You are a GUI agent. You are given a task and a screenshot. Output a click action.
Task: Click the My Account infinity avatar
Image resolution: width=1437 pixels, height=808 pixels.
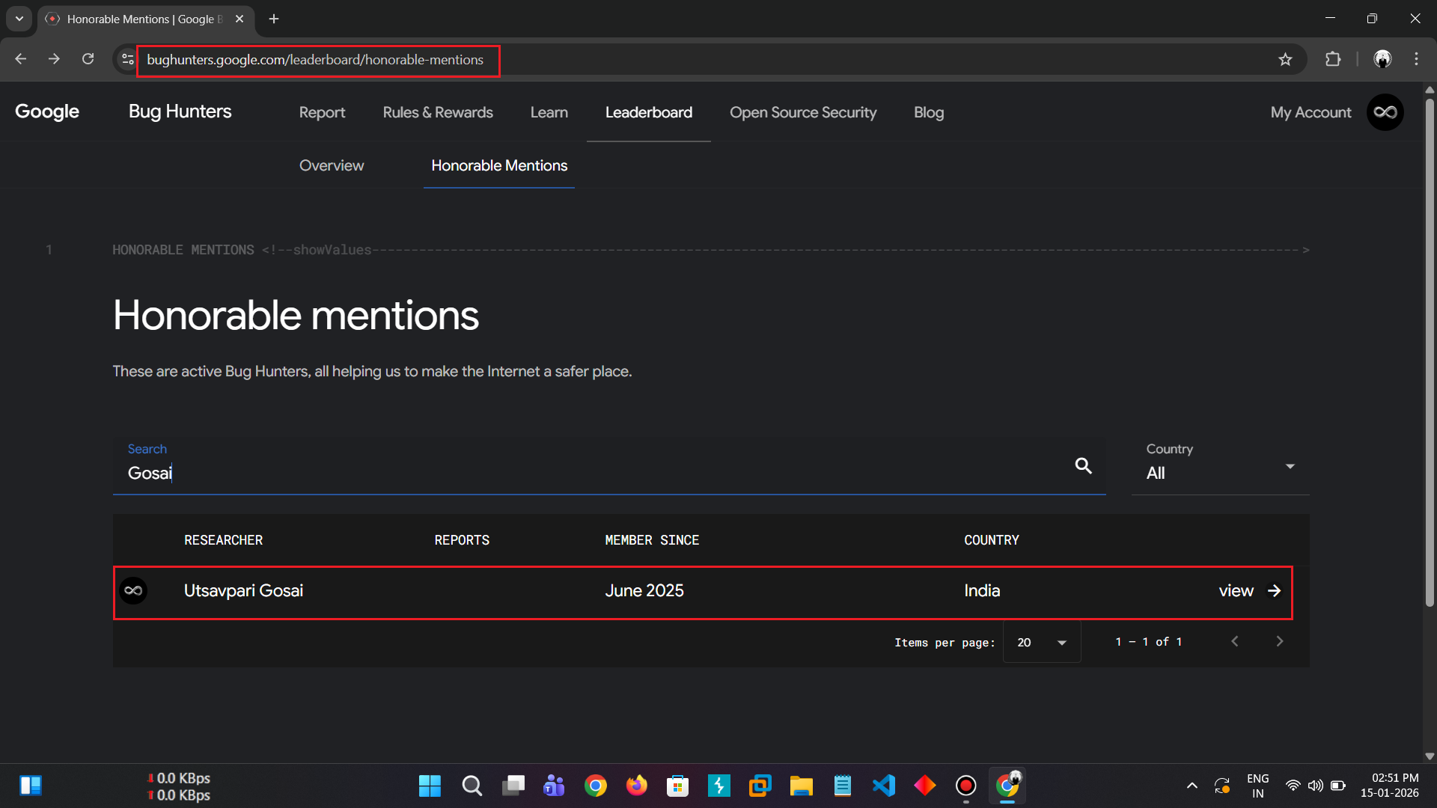(x=1385, y=112)
